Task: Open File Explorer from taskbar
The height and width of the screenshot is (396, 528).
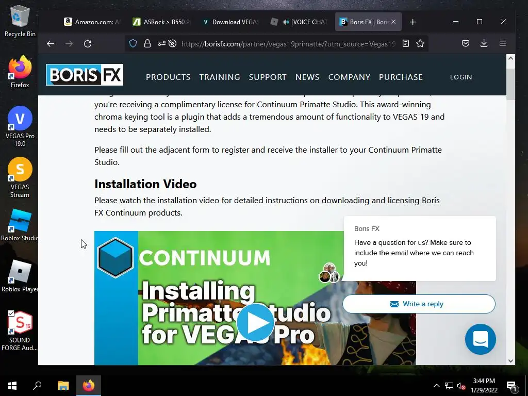Action: [63, 386]
